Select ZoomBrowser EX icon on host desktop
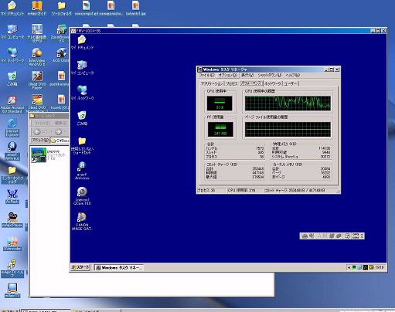 click(x=61, y=33)
